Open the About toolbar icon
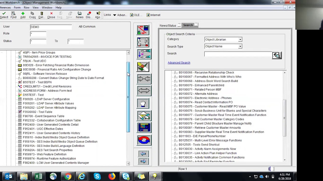The image size is (323, 181). [x=98, y=15]
